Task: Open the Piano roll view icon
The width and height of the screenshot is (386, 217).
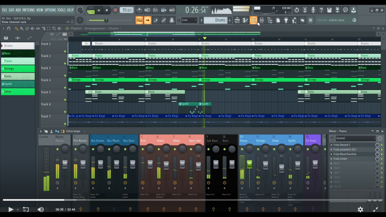Action: 245,20
